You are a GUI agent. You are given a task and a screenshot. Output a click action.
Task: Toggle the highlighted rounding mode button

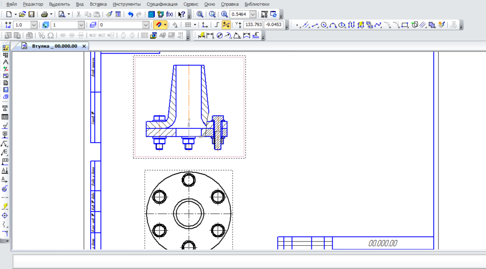[x=226, y=25]
